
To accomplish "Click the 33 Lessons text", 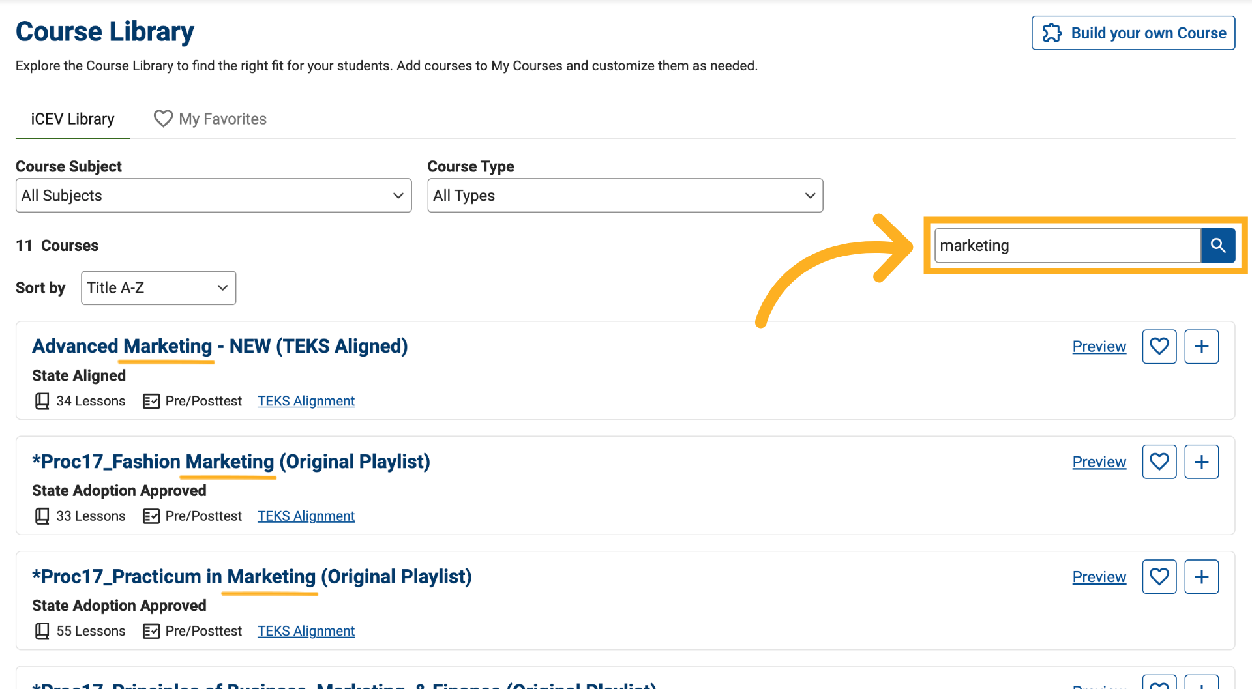I will [x=91, y=516].
